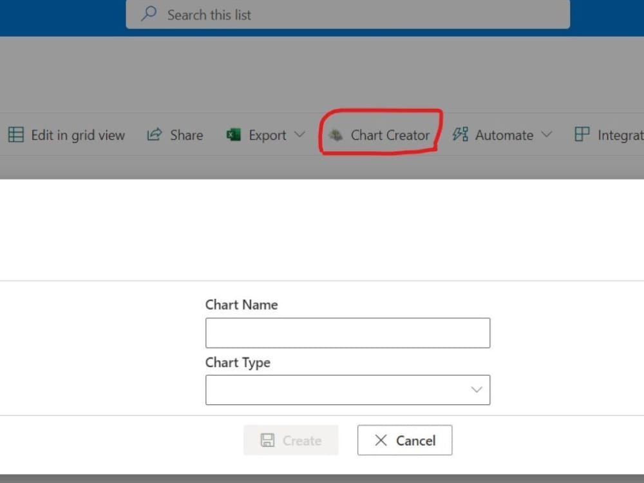Click the magnifier icon in the search box
The height and width of the screenshot is (483, 644).
click(148, 14)
